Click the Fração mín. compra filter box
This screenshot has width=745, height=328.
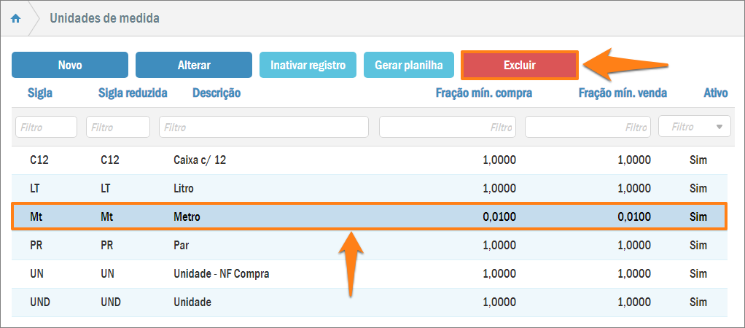[x=447, y=127]
